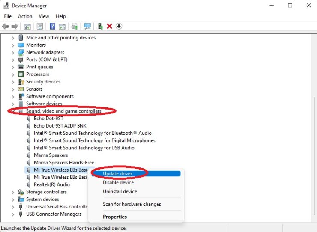Click the Back arrow in the toolbar
The height and width of the screenshot is (232, 317).
pyautogui.click(x=6, y=26)
